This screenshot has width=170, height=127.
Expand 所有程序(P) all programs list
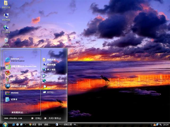point(19,112)
